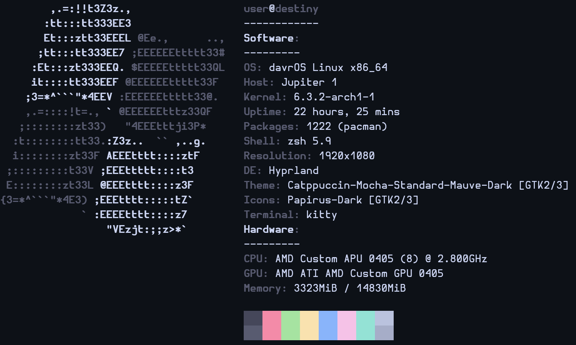Click the 'Resolution:' label

tap(278, 156)
